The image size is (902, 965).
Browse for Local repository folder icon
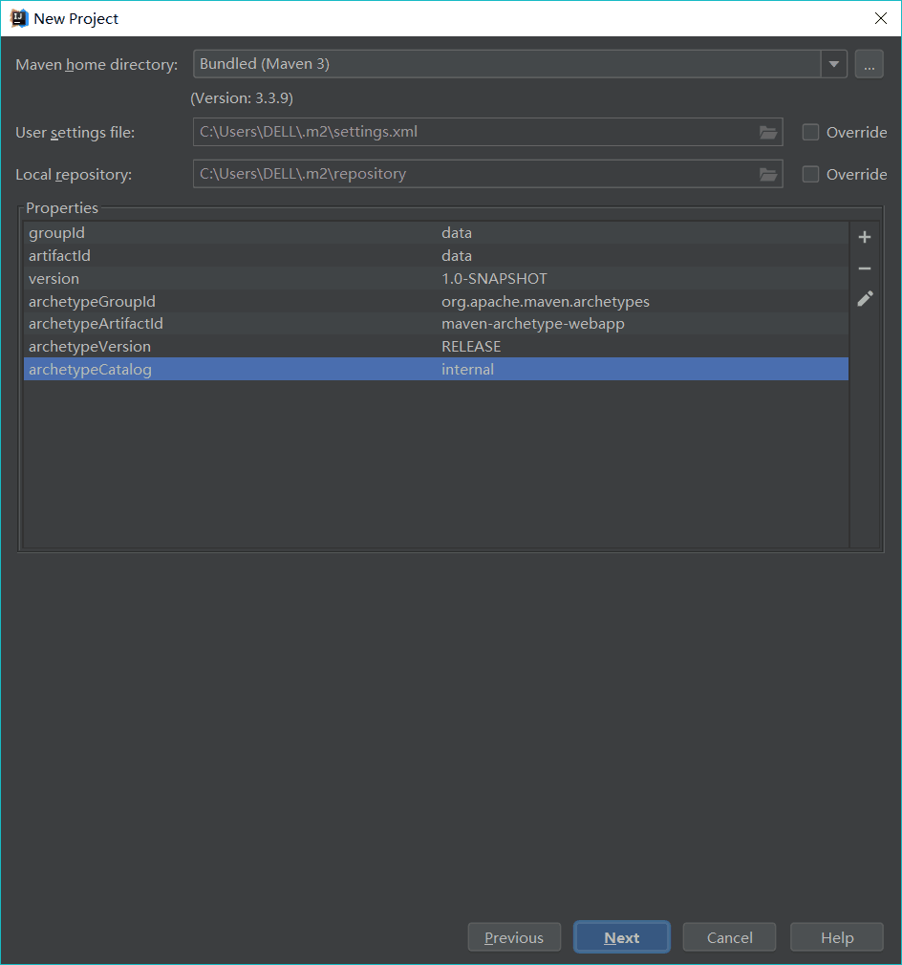(768, 175)
